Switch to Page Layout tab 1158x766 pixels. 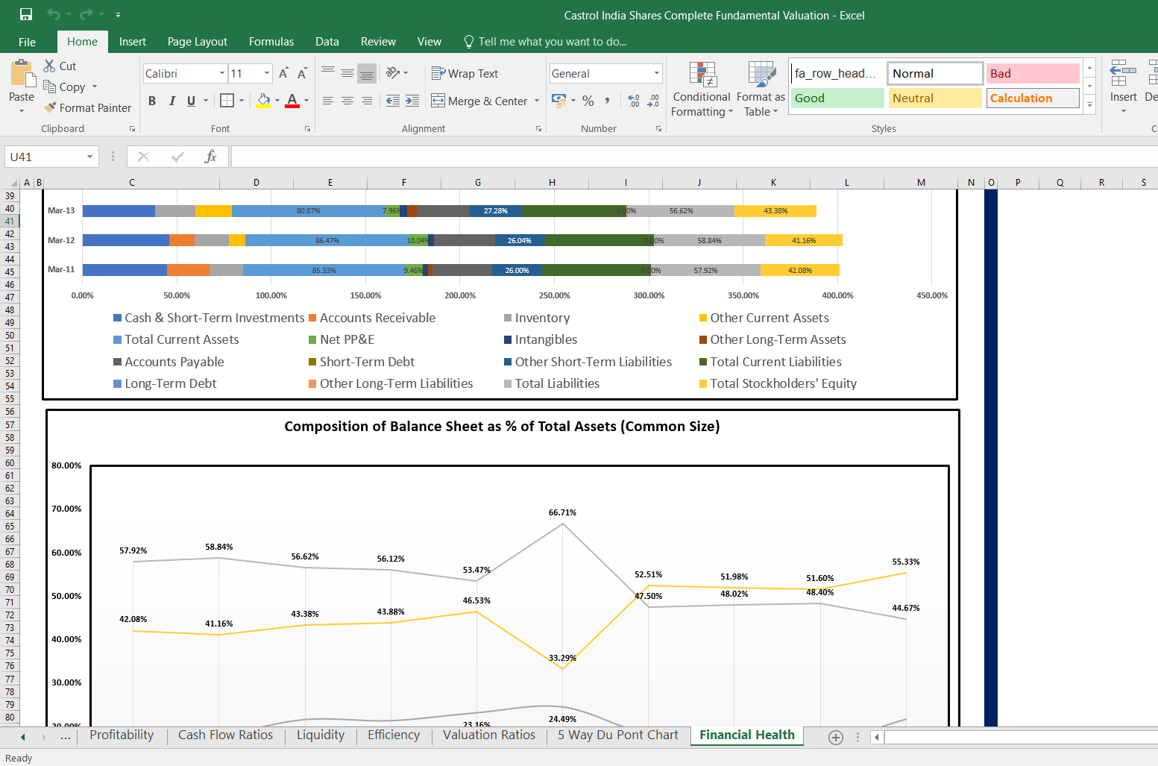[198, 42]
